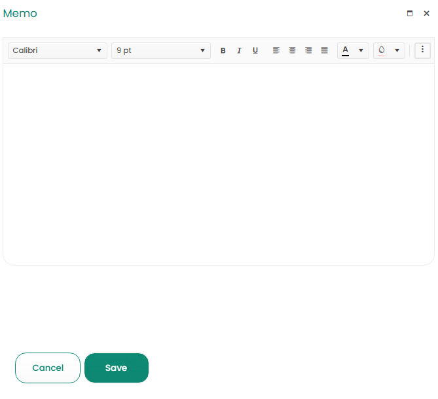Toggle italic formatting

239,50
